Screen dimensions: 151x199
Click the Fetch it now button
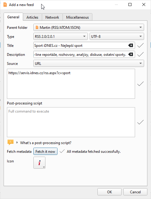pyautogui.click(x=45, y=151)
